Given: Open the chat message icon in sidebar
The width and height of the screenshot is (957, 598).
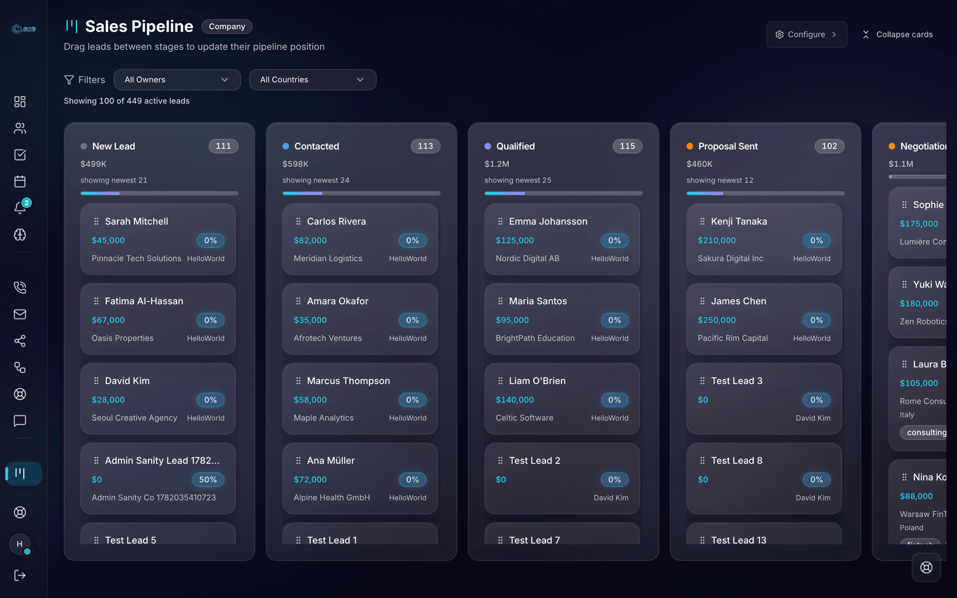Looking at the screenshot, I should tap(20, 421).
